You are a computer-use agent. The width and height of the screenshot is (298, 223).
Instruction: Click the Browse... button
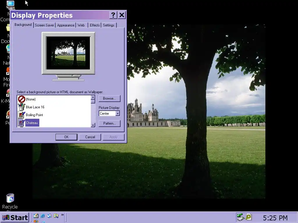pos(109,98)
